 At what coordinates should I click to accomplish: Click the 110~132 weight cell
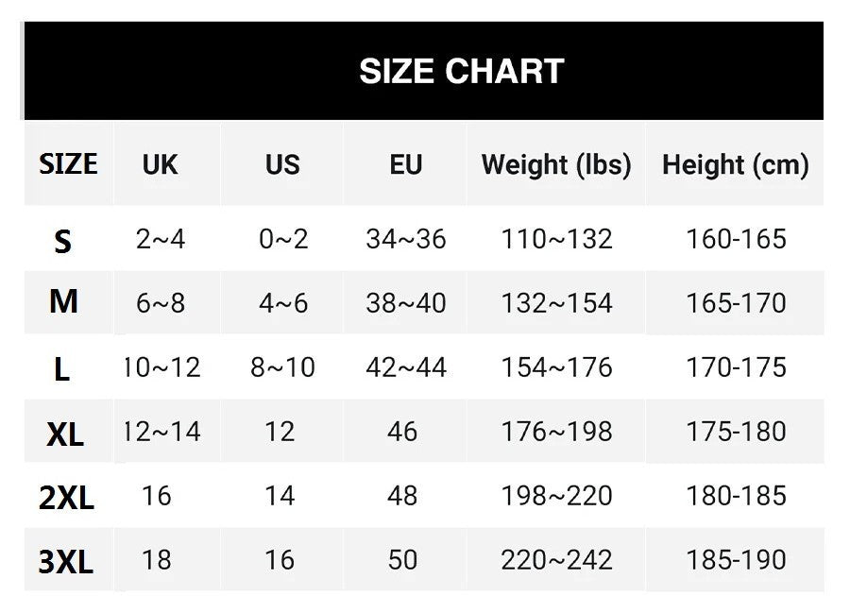556,239
